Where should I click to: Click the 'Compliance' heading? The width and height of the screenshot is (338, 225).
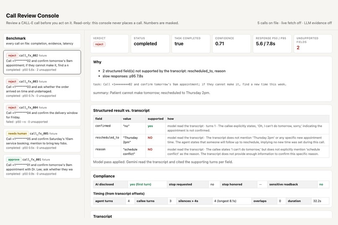[104, 176]
